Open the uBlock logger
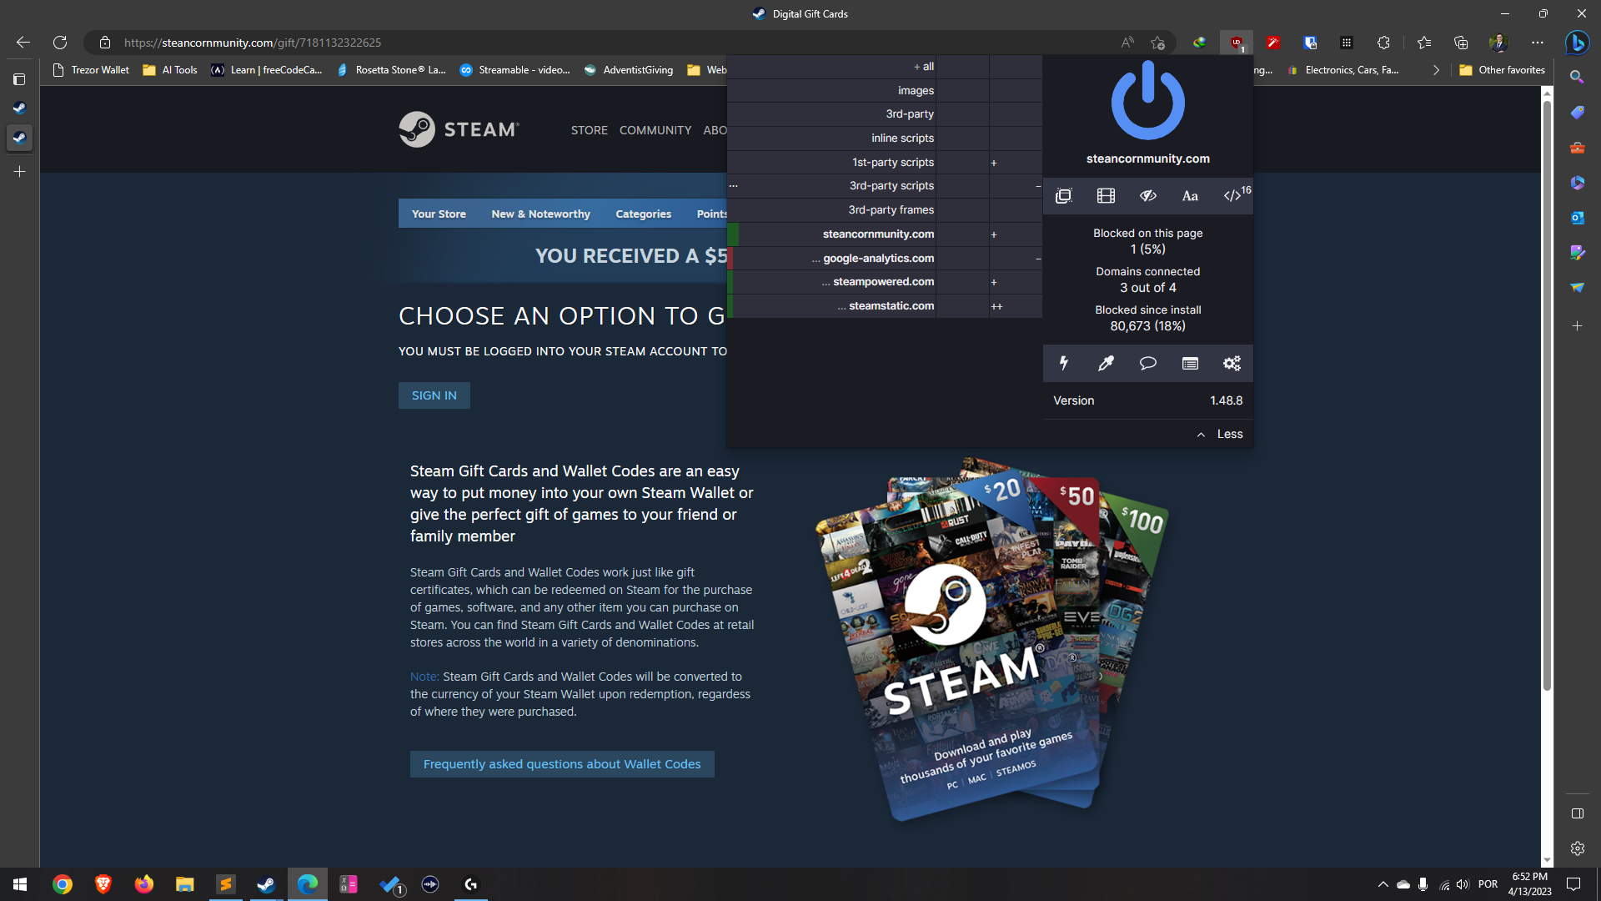Viewport: 1601px width, 901px height. (1190, 363)
